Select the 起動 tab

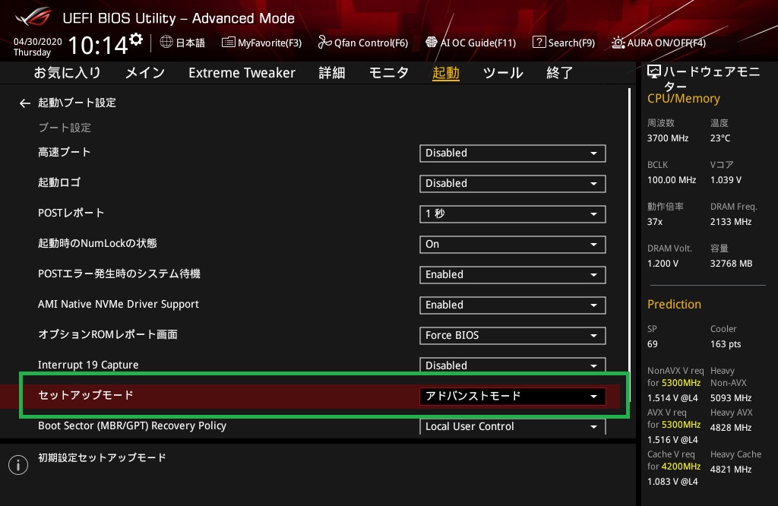pyautogui.click(x=445, y=73)
